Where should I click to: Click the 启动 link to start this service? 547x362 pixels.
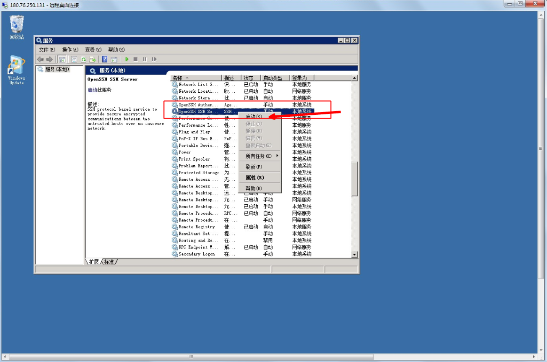(x=93, y=90)
